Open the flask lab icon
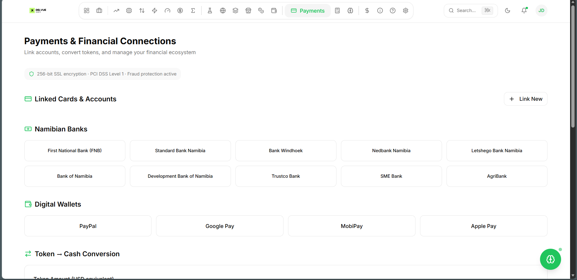 click(210, 11)
